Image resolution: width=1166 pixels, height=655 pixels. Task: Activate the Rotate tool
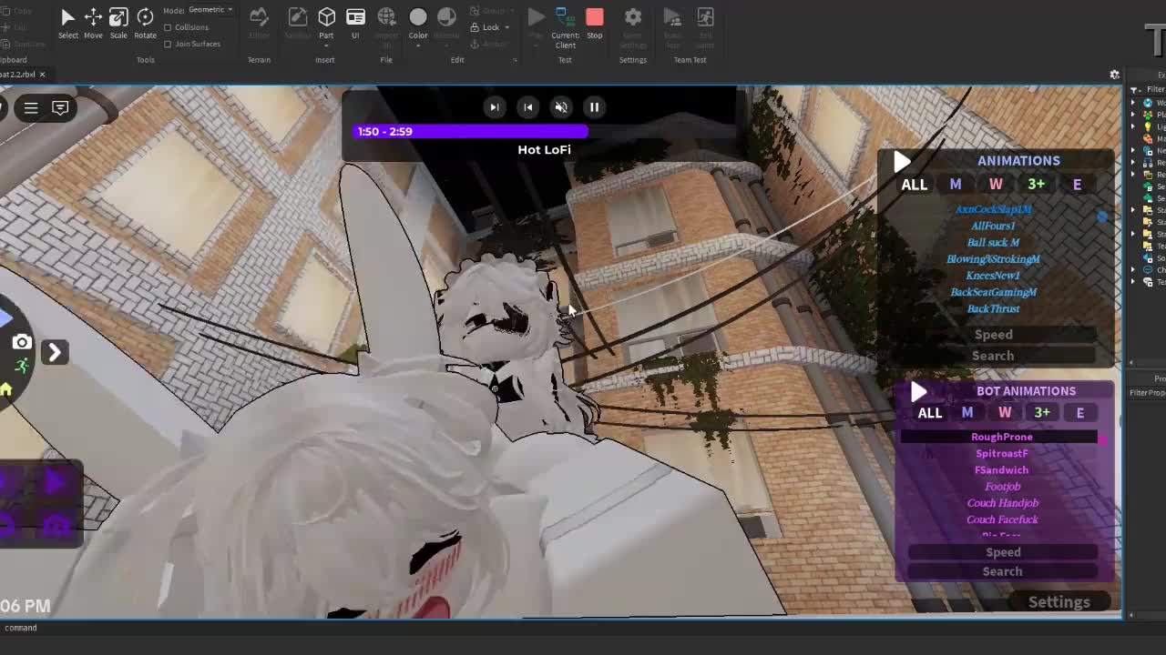tap(145, 18)
